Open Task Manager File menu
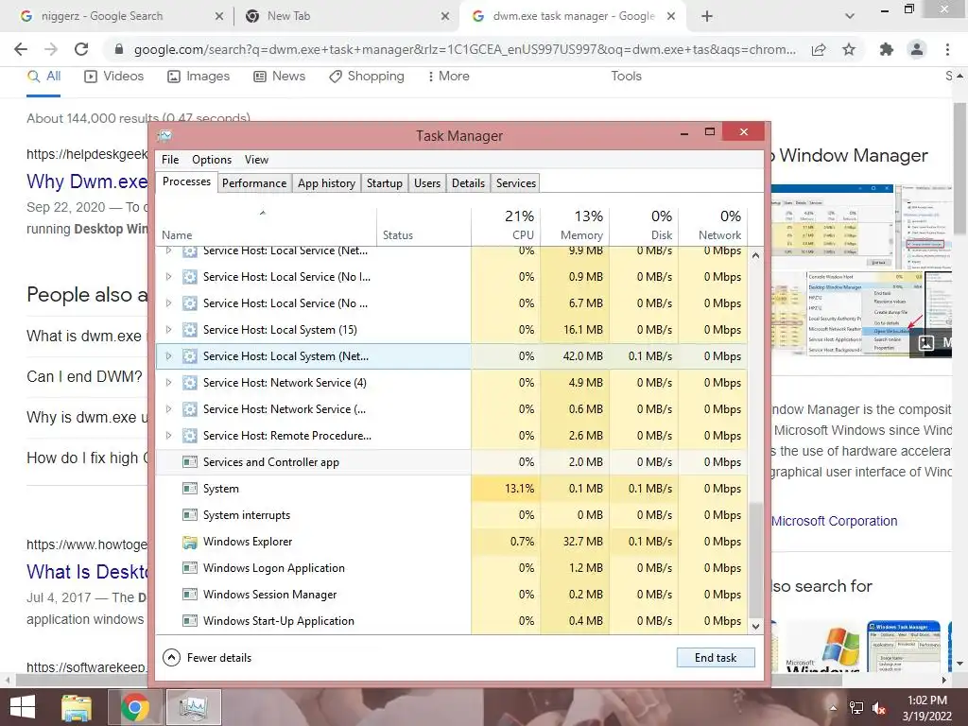968x726 pixels. 170,159
